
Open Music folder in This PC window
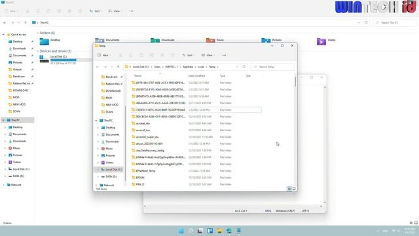click(215, 40)
